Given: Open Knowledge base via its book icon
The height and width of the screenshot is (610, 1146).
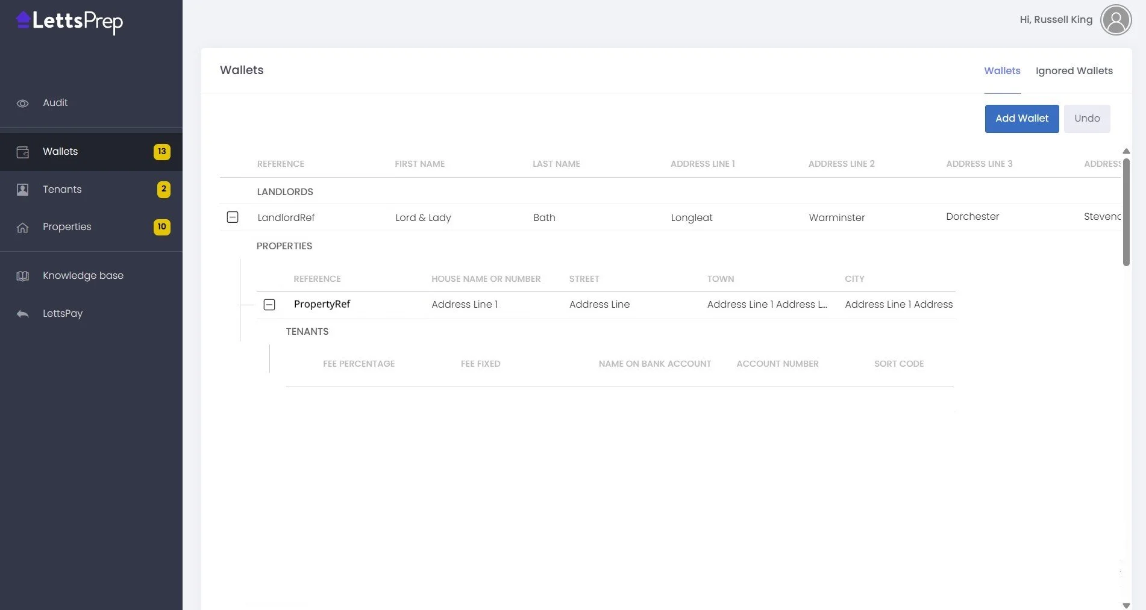Looking at the screenshot, I should [22, 276].
